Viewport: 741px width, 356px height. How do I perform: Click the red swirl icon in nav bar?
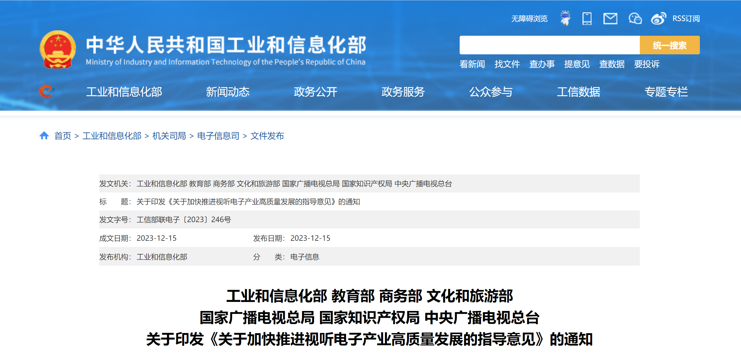[x=46, y=91]
